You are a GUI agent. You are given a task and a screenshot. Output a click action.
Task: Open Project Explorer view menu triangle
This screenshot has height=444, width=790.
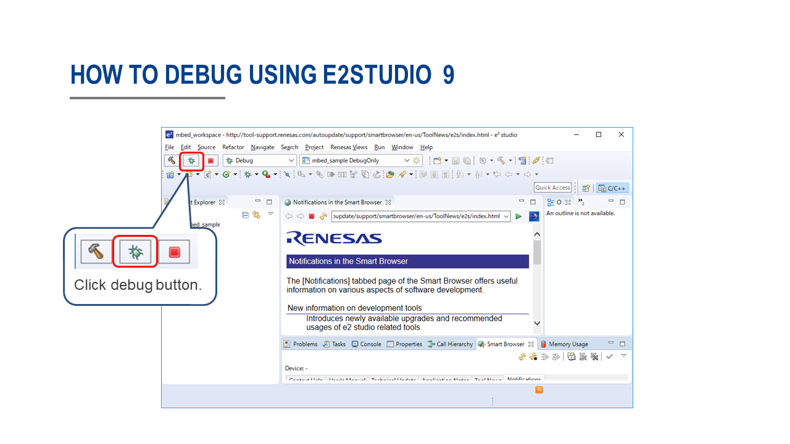(270, 213)
